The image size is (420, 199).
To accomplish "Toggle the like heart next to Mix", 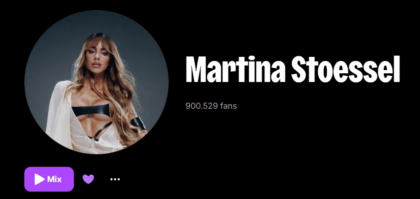I will [x=88, y=179].
